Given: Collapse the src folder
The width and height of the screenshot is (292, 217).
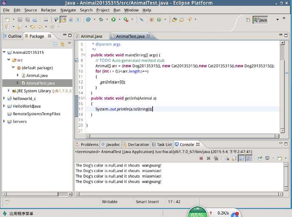Looking at the screenshot, I should pyautogui.click(x=9, y=60).
